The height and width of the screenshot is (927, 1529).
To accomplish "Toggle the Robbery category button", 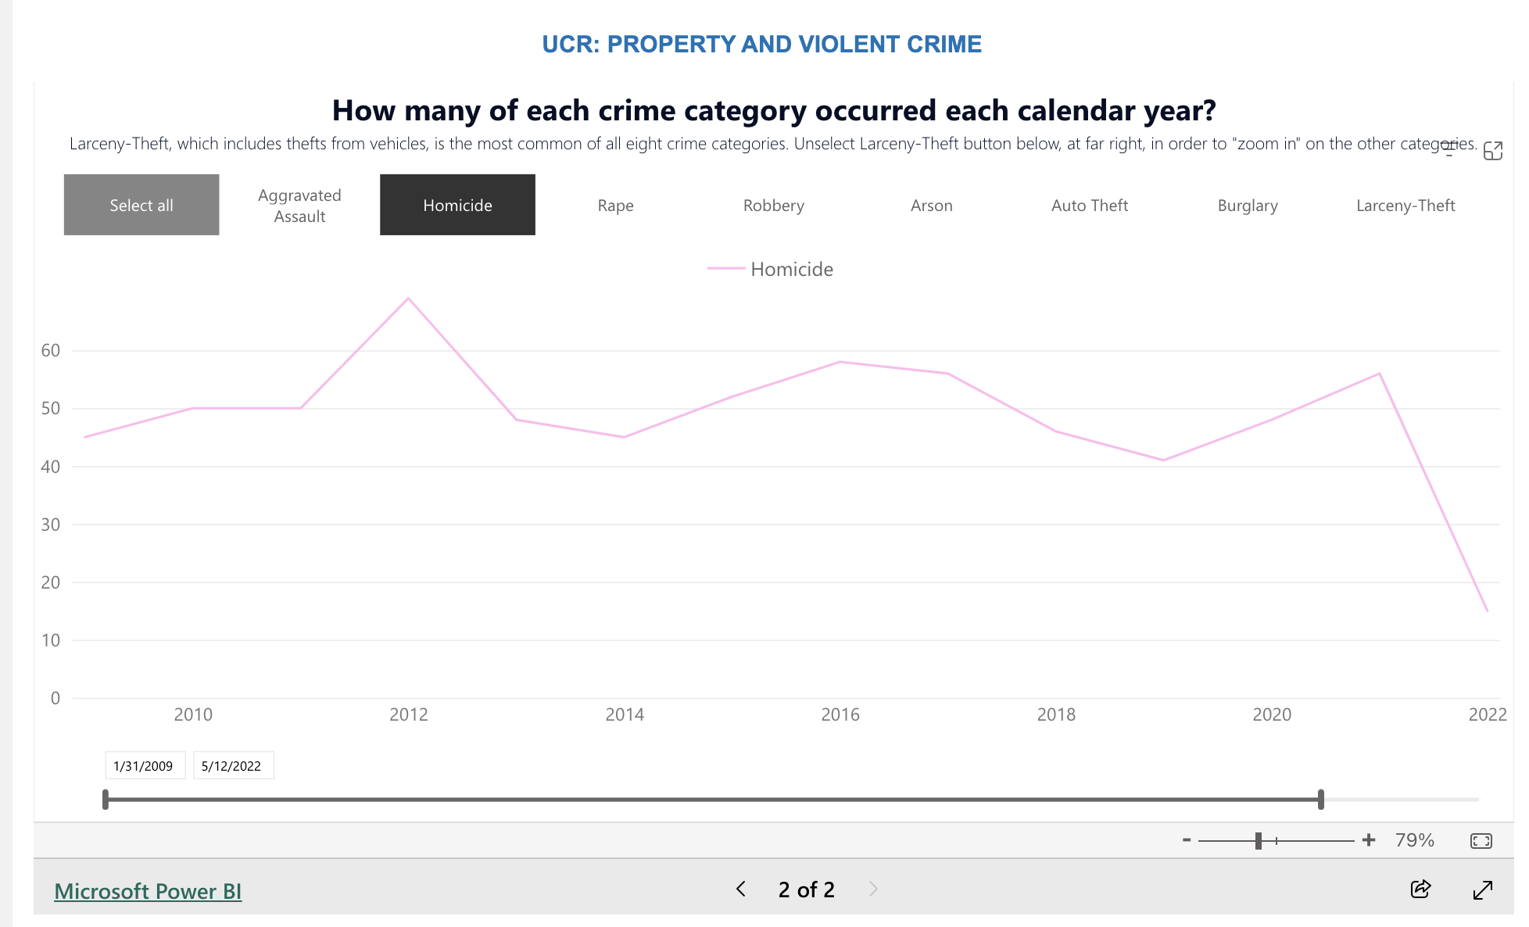I will pyautogui.click(x=773, y=206).
